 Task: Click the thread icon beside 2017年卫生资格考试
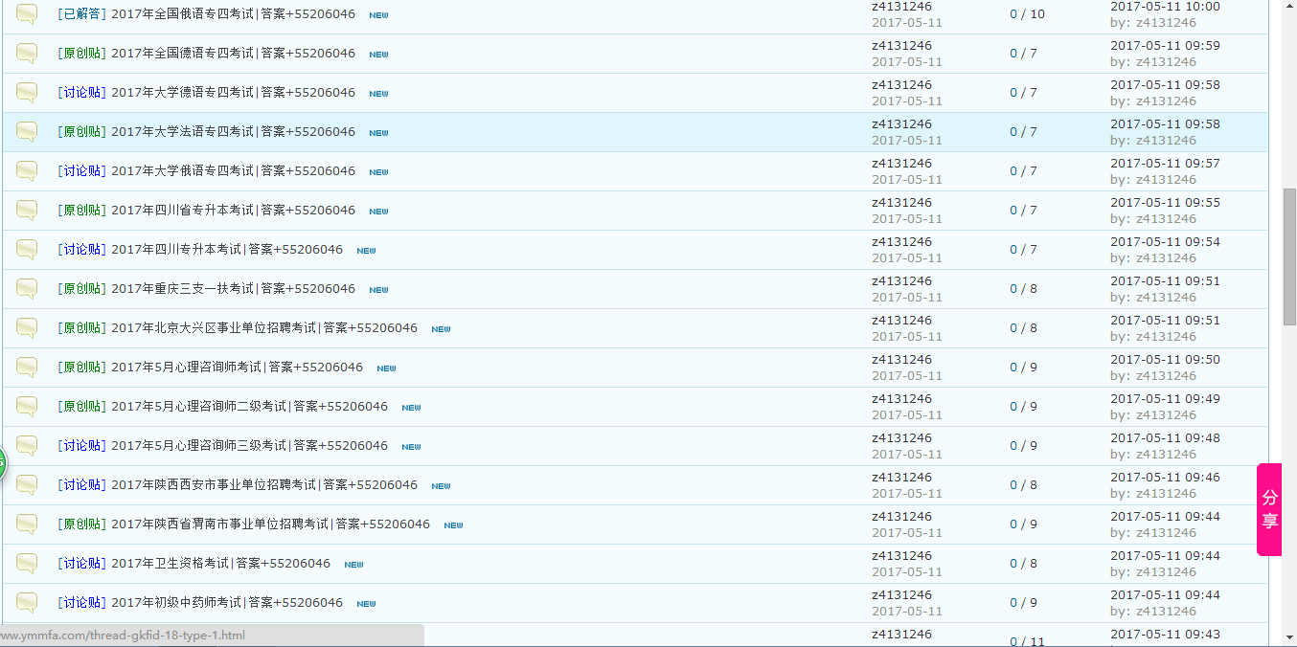click(27, 564)
